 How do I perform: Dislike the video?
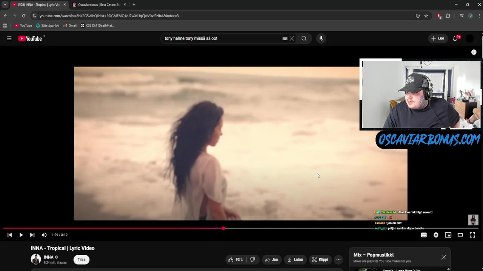[x=252, y=259]
